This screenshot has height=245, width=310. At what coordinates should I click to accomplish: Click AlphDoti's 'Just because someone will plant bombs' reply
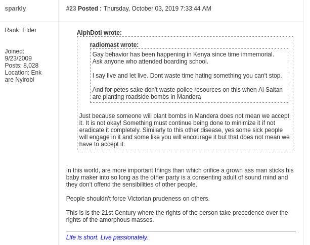pyautogui.click(x=184, y=130)
